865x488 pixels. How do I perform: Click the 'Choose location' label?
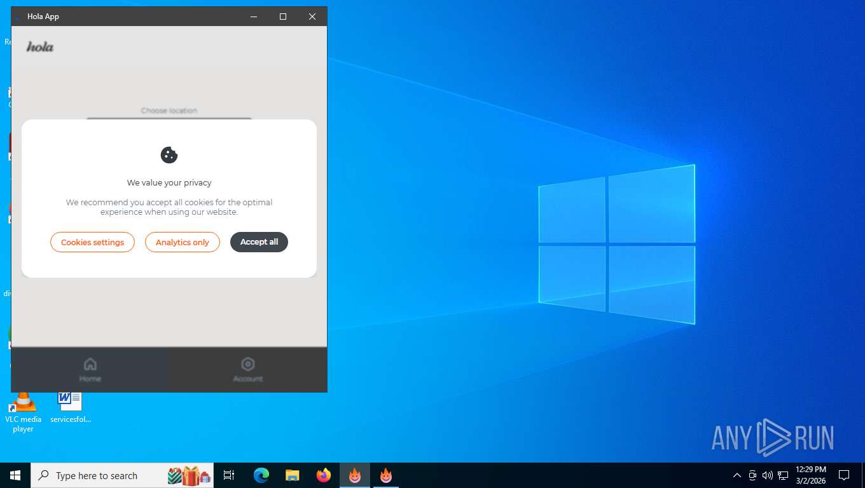click(x=169, y=111)
